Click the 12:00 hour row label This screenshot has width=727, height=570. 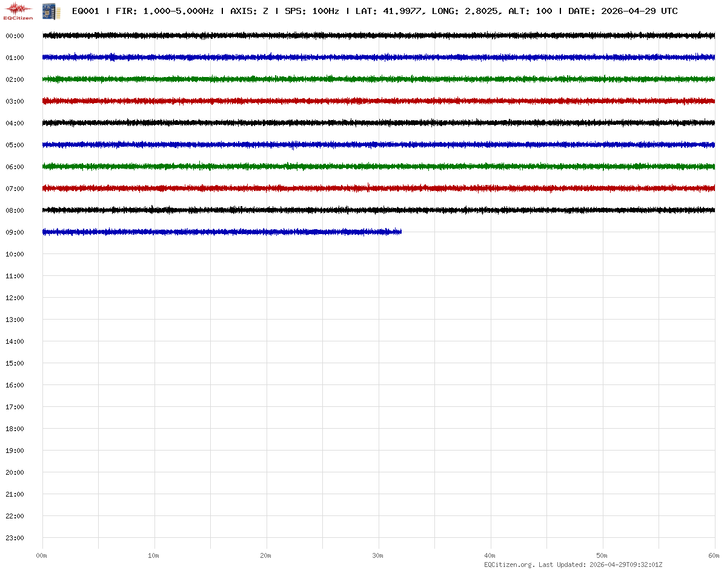15,298
